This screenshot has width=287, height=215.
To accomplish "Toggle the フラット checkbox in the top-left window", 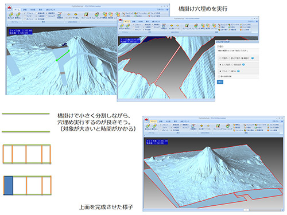I will (25, 13).
